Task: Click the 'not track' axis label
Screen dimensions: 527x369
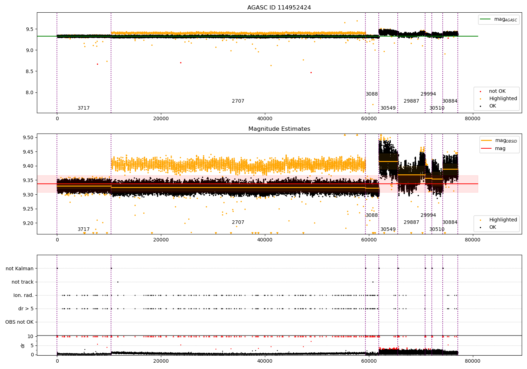Action: [x=22, y=282]
